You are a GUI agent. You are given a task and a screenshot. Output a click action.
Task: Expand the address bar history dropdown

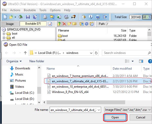point(91,53)
